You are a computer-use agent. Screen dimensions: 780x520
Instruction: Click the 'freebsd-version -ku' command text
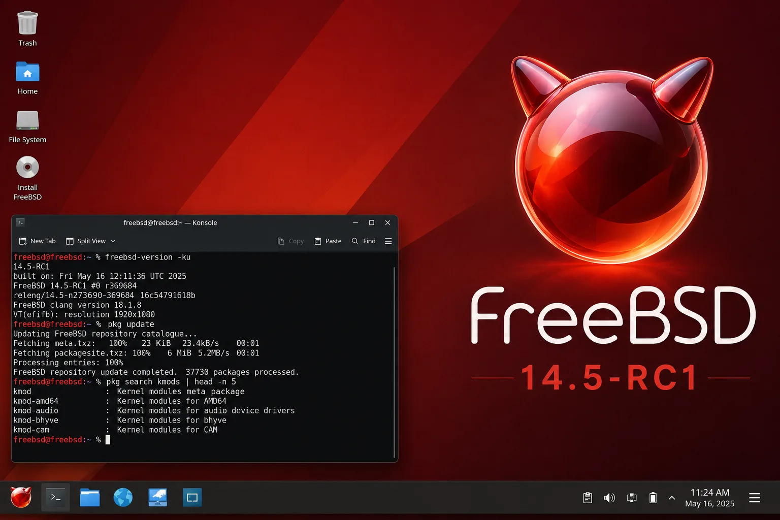point(148,257)
